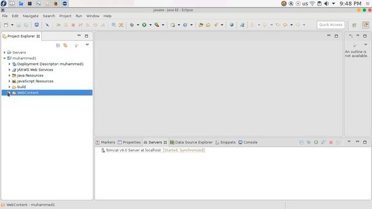Click the Wi-Fi network tray icon

click(312, 3)
